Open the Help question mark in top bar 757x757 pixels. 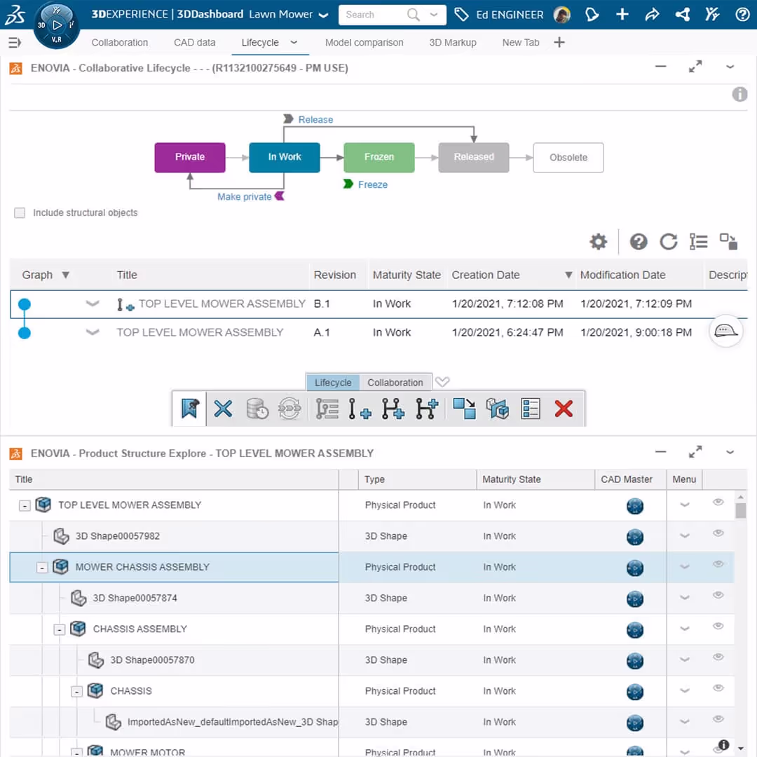point(742,15)
